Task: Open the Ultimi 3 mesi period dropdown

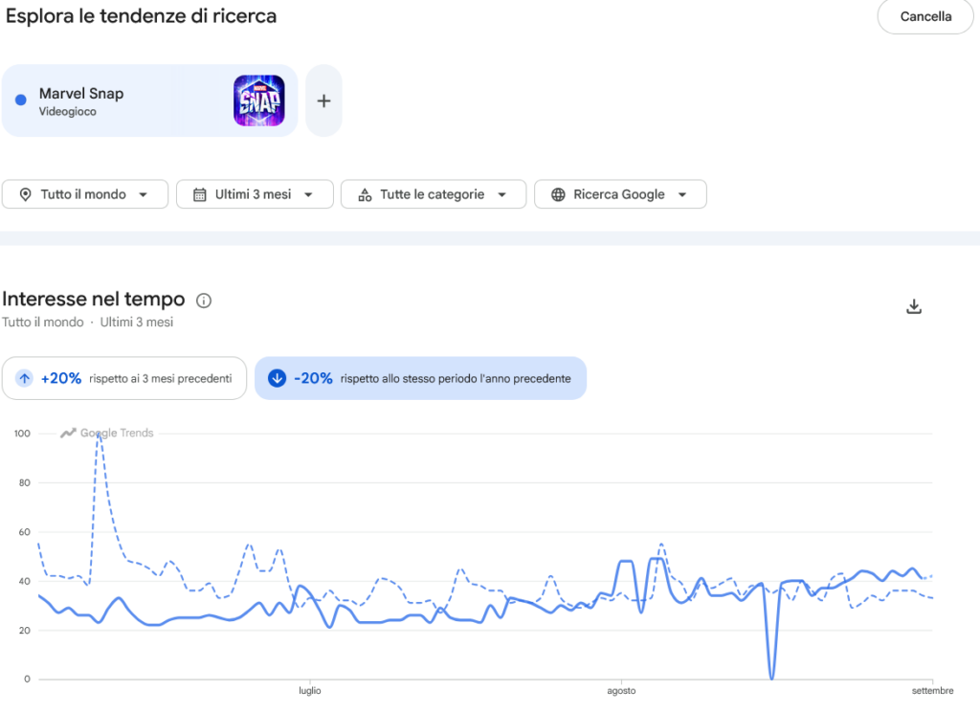Action: (x=255, y=194)
